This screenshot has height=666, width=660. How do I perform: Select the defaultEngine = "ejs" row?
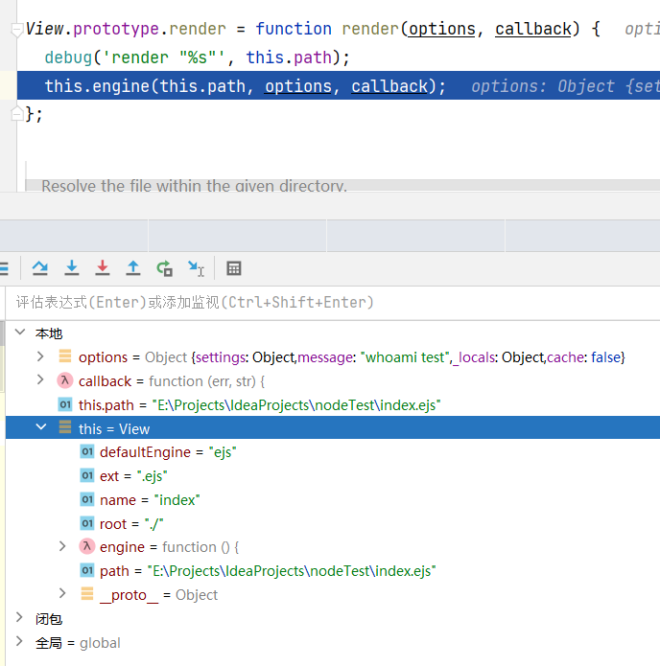click(x=333, y=452)
